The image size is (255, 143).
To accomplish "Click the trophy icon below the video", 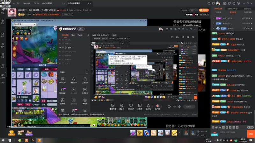I will [11, 133].
